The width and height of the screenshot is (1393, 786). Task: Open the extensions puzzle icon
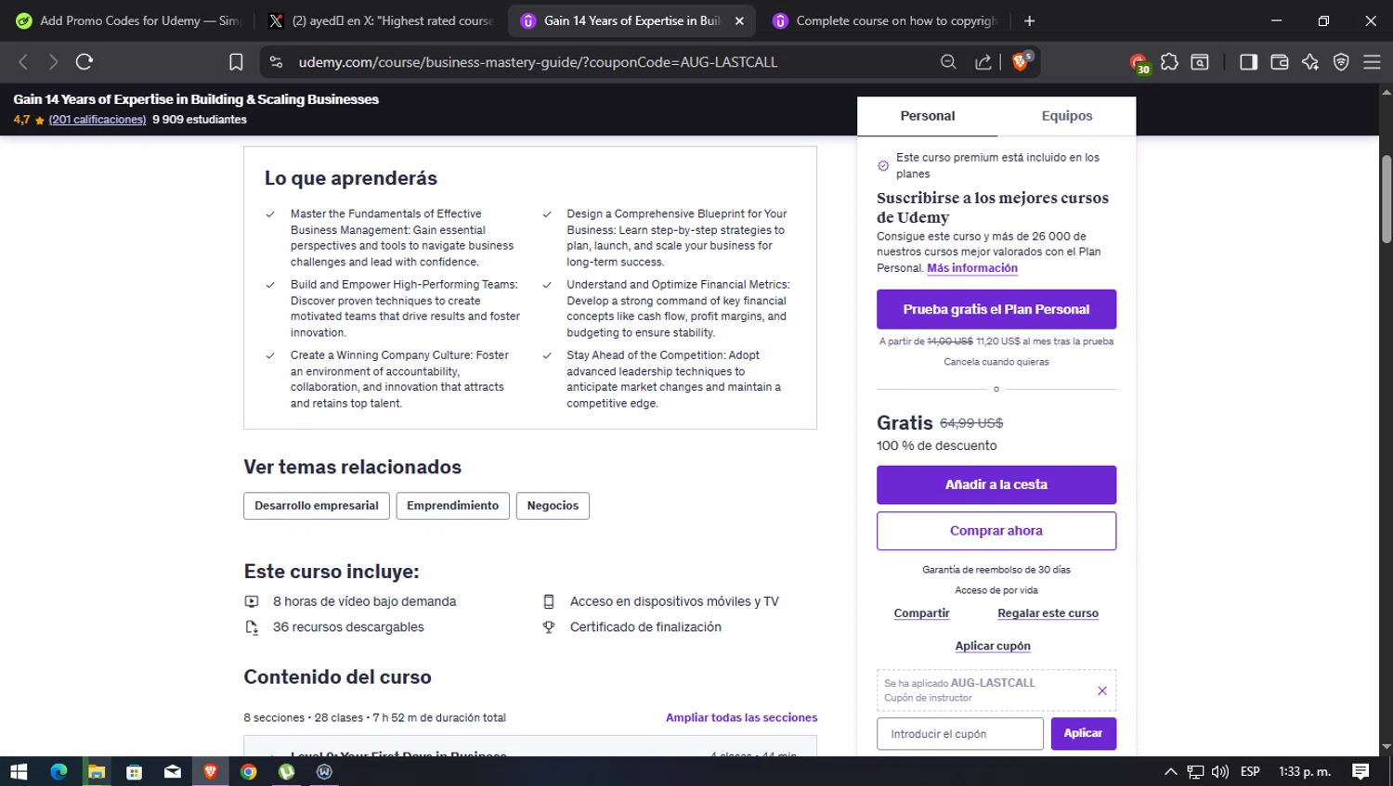1169,62
